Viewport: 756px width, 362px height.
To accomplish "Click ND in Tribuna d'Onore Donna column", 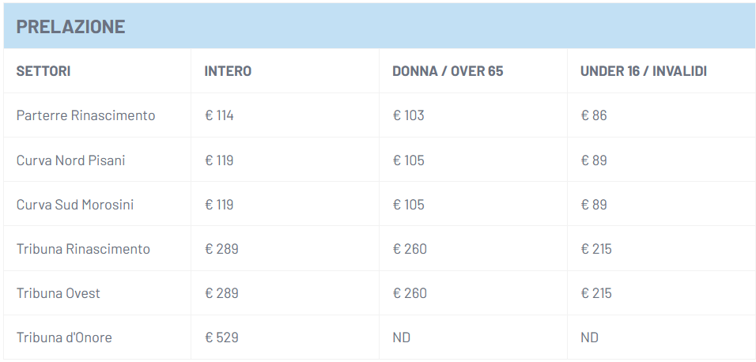I will click(401, 337).
